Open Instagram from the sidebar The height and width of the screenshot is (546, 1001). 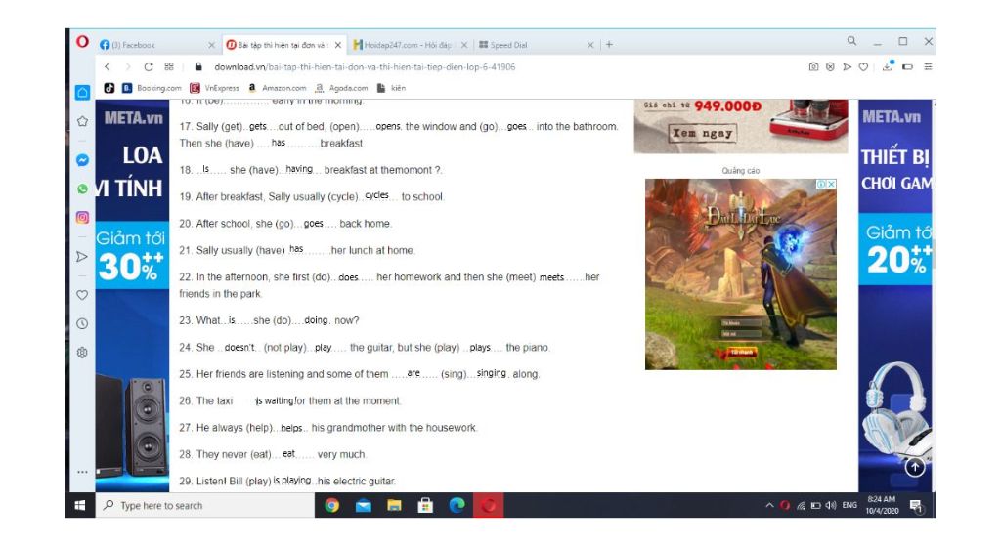pyautogui.click(x=82, y=218)
